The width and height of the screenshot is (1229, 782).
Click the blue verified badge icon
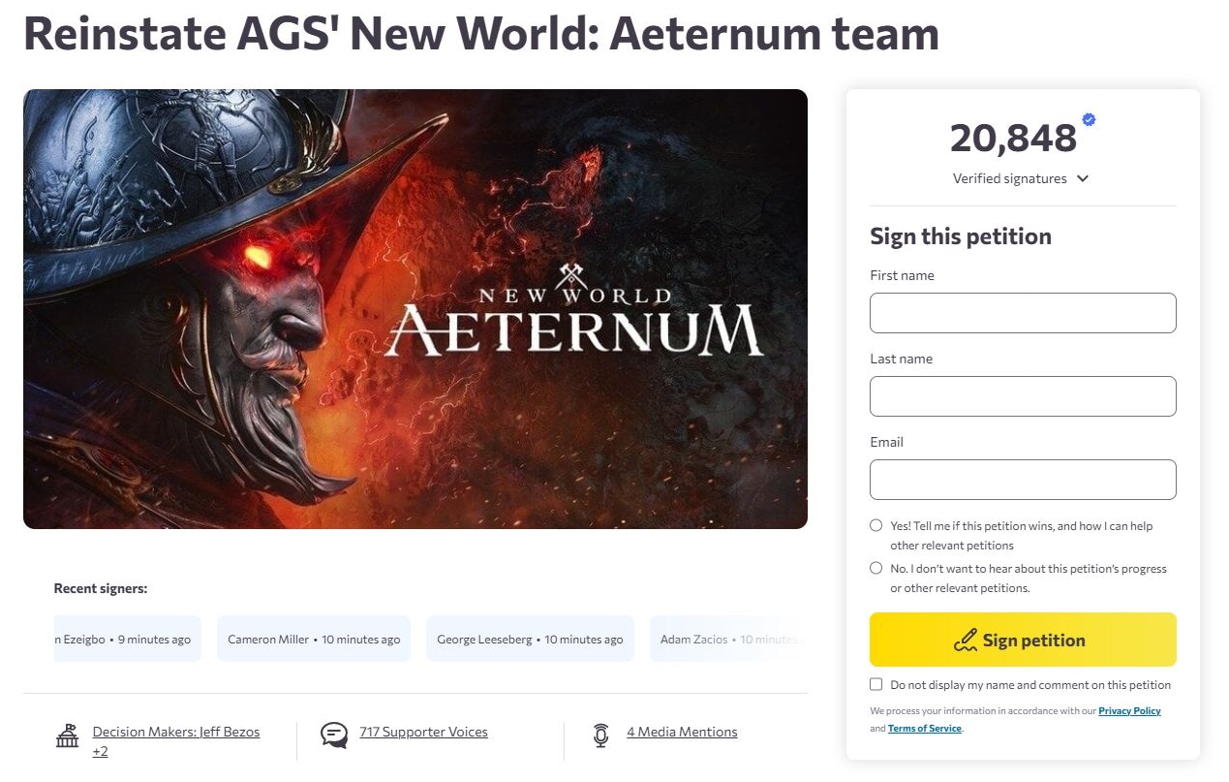pyautogui.click(x=1089, y=119)
